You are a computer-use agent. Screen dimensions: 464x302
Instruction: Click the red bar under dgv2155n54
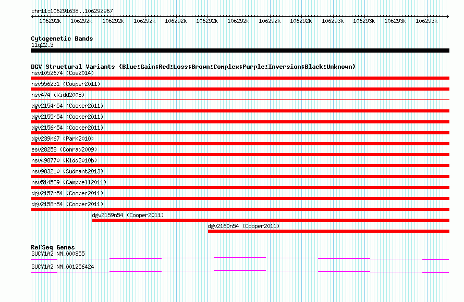tap(240, 122)
